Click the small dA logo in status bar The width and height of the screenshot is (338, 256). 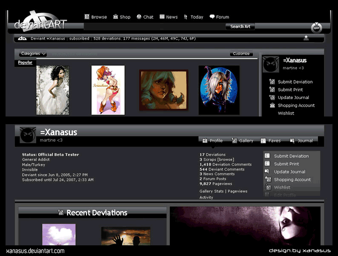tap(22, 38)
